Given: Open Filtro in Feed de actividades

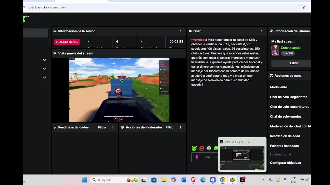Looking at the screenshot, I should point(102,127).
